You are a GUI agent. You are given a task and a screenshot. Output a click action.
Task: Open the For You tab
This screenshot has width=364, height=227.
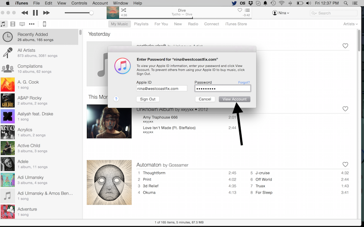(161, 24)
